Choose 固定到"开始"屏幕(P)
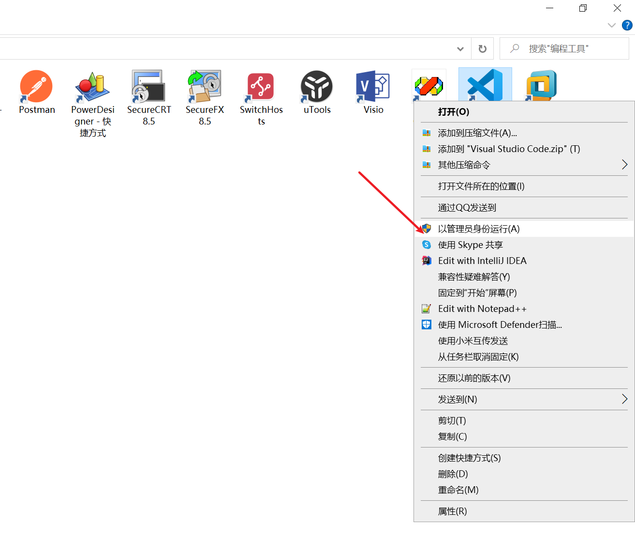This screenshot has width=635, height=541. (x=524, y=293)
